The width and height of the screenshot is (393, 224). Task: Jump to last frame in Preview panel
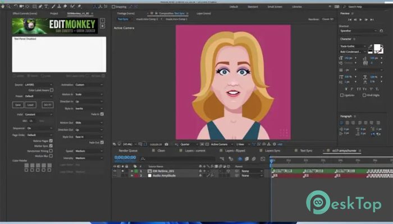pyautogui.click(x=372, y=20)
